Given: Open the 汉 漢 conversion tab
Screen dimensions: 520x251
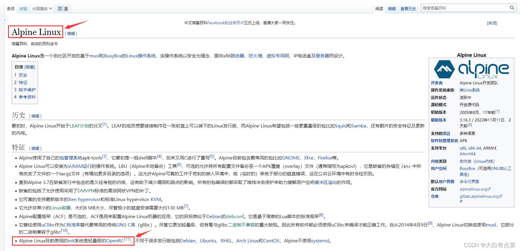Looking at the screenshot, I should tap(63, 9).
